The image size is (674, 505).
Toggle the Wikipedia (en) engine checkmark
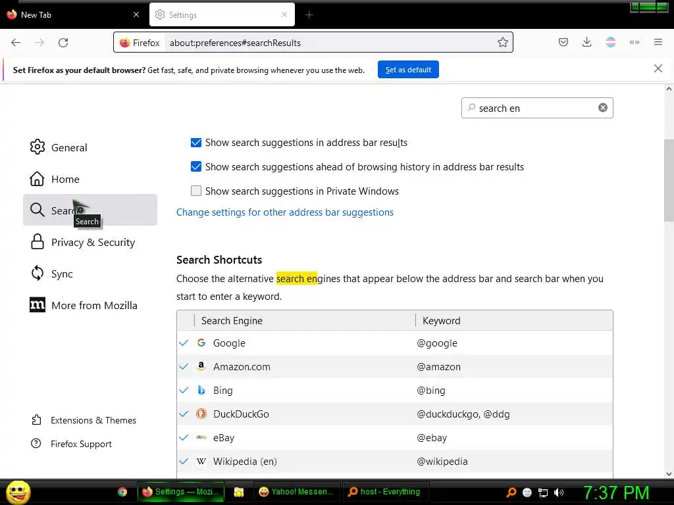pyautogui.click(x=184, y=461)
